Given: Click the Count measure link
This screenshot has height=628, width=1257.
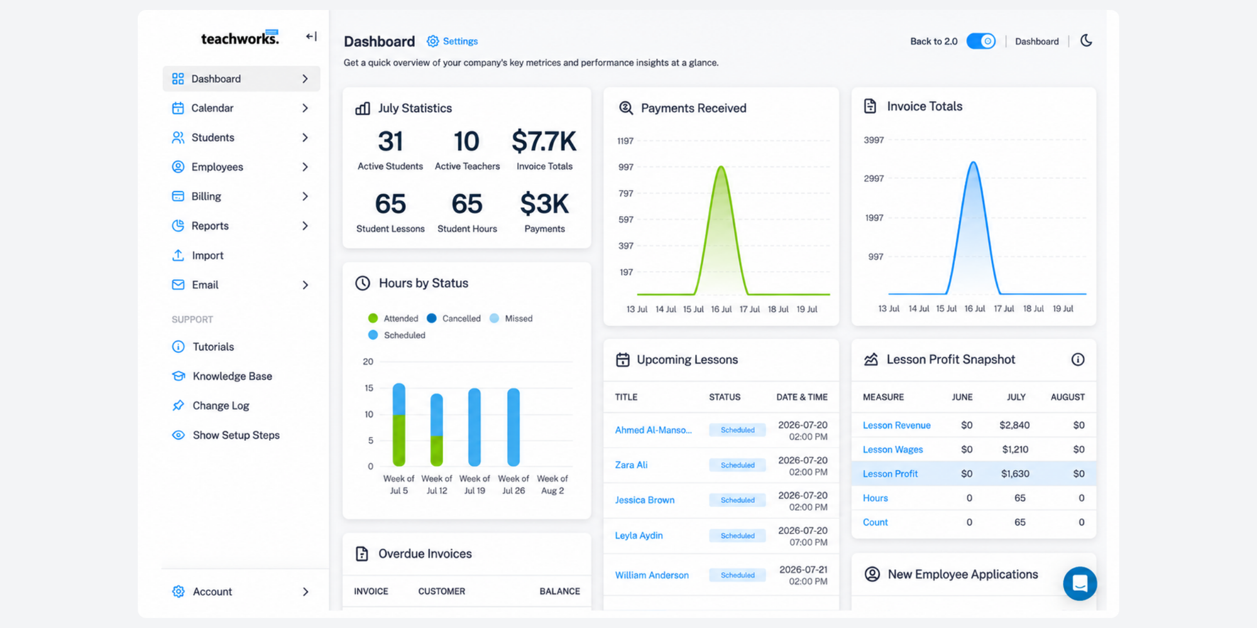Looking at the screenshot, I should click(x=875, y=522).
